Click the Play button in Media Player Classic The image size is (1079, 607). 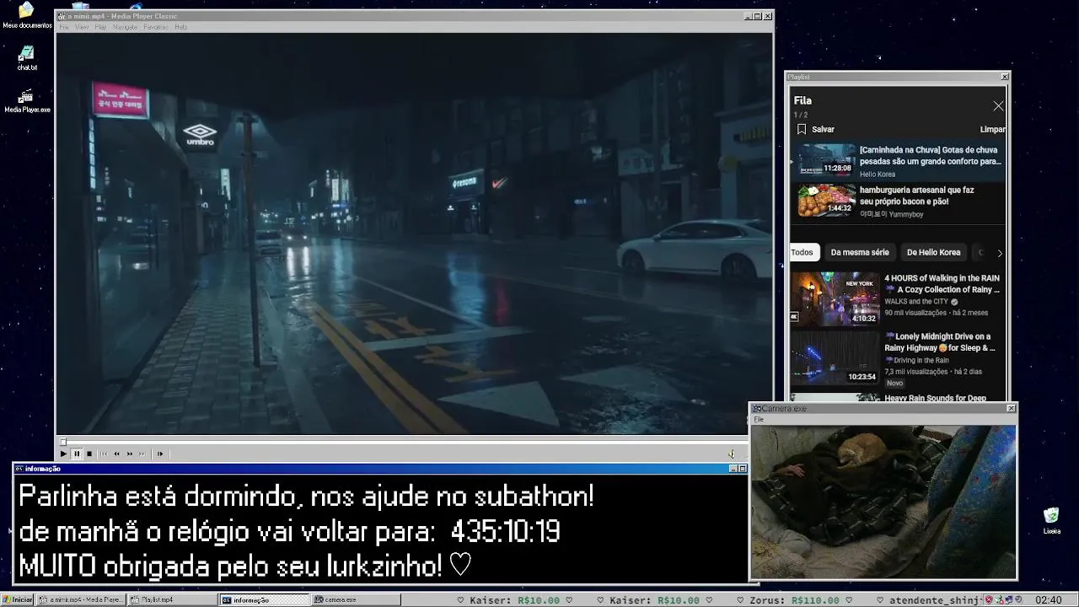pyautogui.click(x=63, y=454)
